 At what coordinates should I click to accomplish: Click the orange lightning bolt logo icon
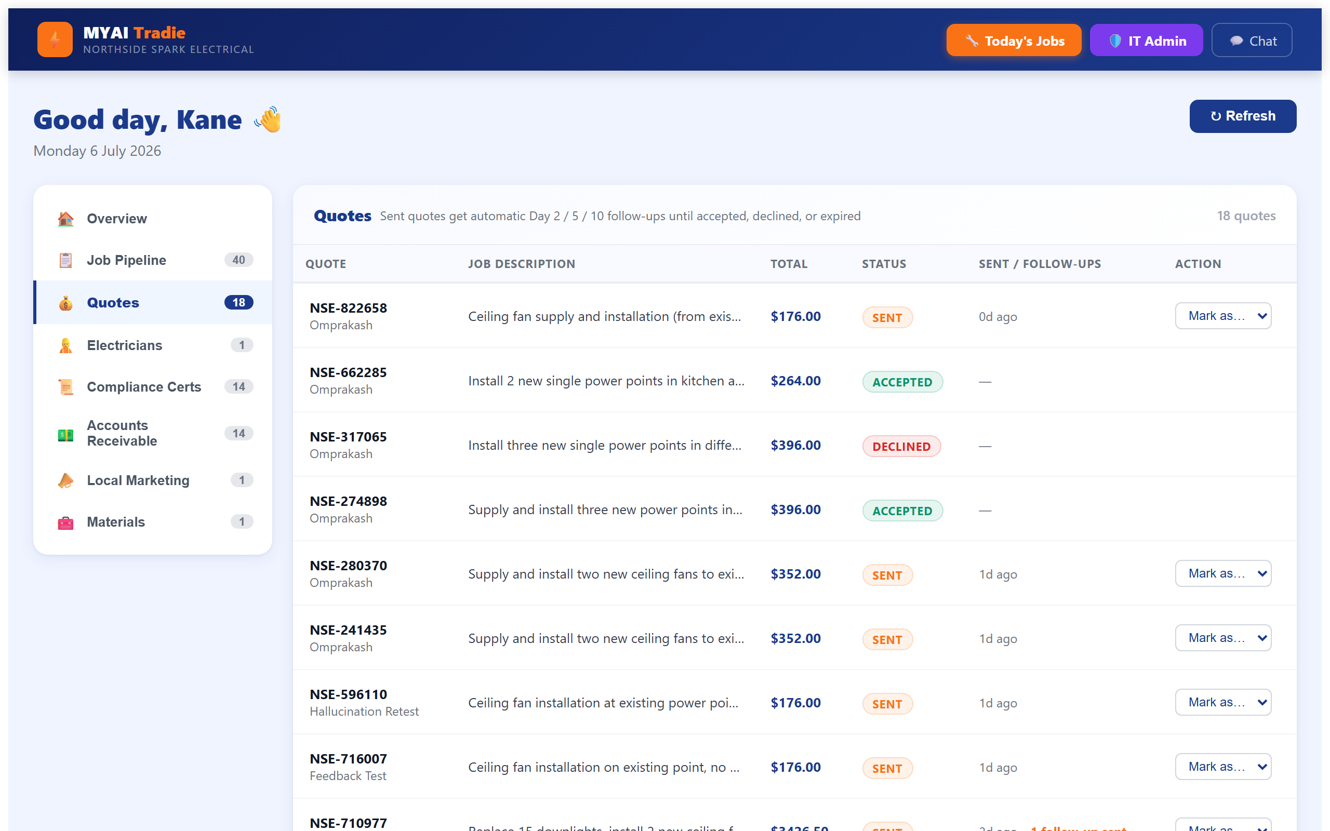[55, 39]
